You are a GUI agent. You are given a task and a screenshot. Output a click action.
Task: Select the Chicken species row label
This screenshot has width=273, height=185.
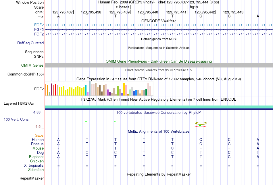pos(37,161)
